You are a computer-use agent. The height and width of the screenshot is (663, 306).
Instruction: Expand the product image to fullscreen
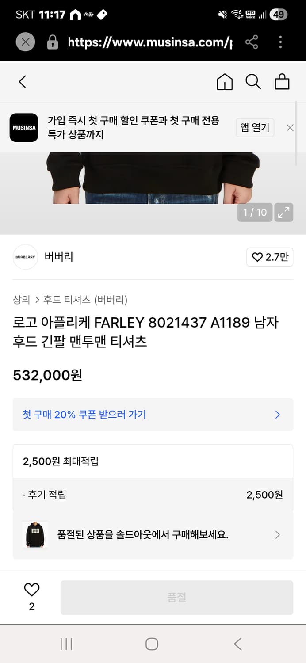(284, 213)
